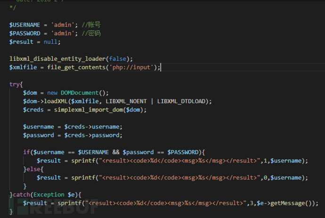Click the 'false' argument in libxml_disable_entity_loader
The width and height of the screenshot is (325, 218).
click(x=118, y=59)
